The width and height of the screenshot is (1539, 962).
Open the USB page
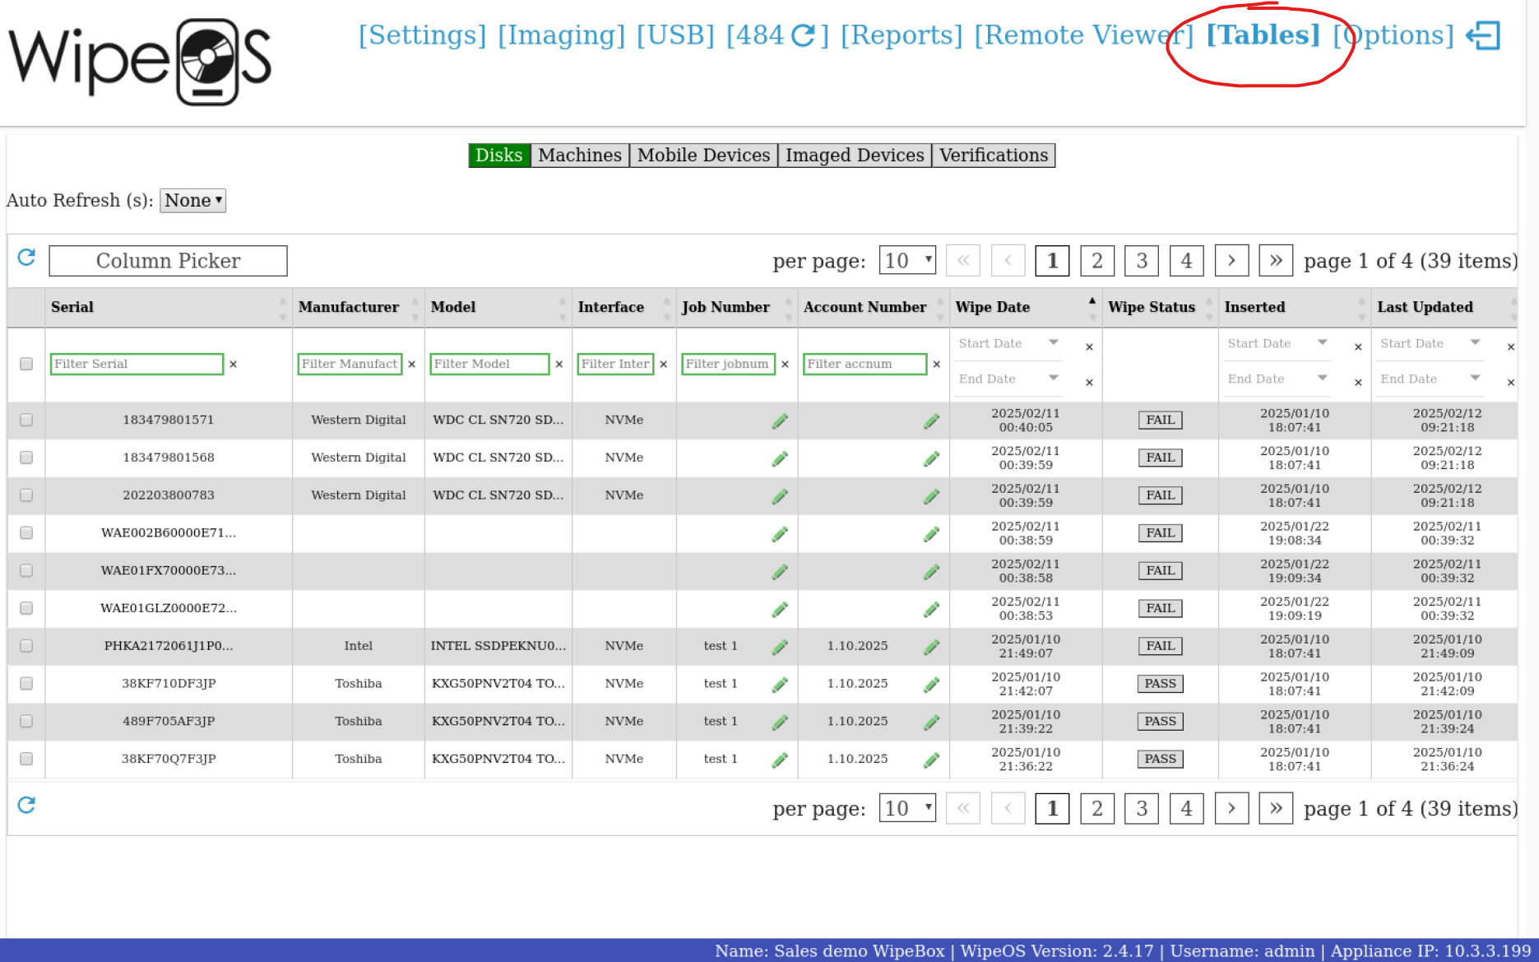pos(676,35)
